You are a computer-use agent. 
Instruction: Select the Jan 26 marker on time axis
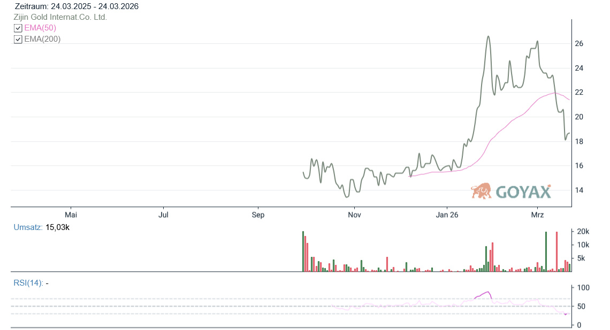pyautogui.click(x=446, y=215)
